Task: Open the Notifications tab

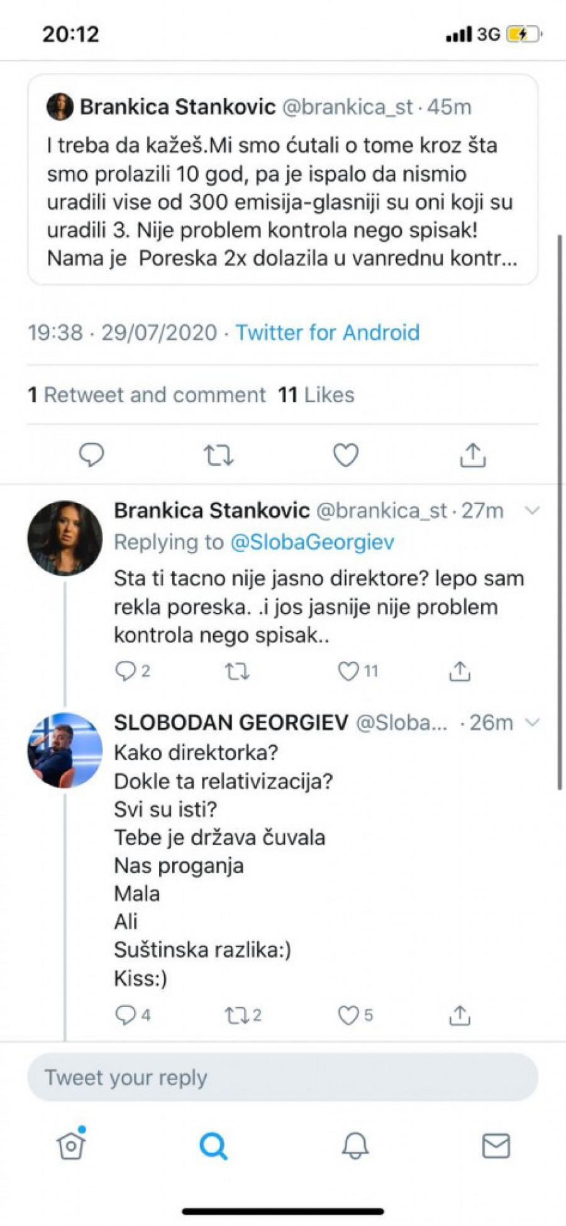Action: click(355, 1145)
